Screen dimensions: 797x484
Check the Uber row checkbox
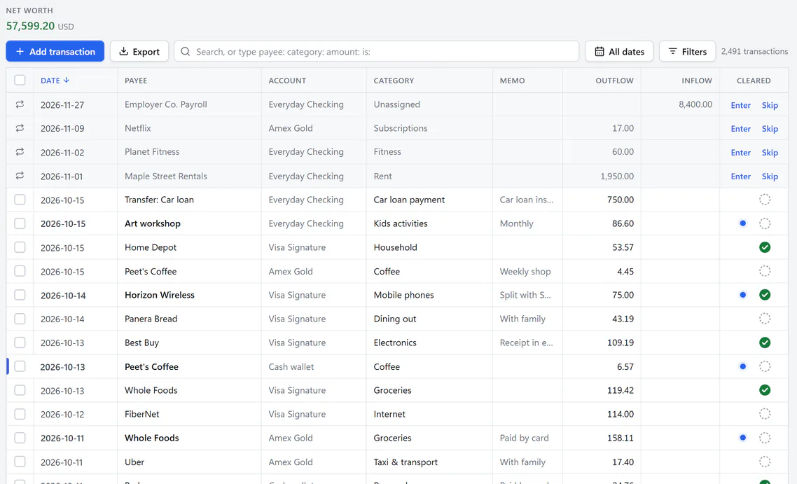(20, 462)
